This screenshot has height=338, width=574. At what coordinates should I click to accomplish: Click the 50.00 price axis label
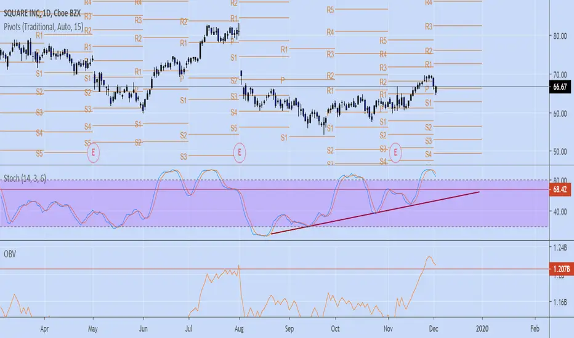559,152
